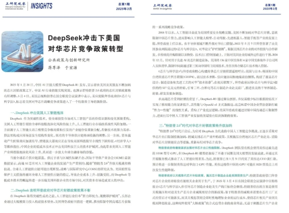
Task: Click author name 蒋尊泽
Action: click(x=54, y=68)
